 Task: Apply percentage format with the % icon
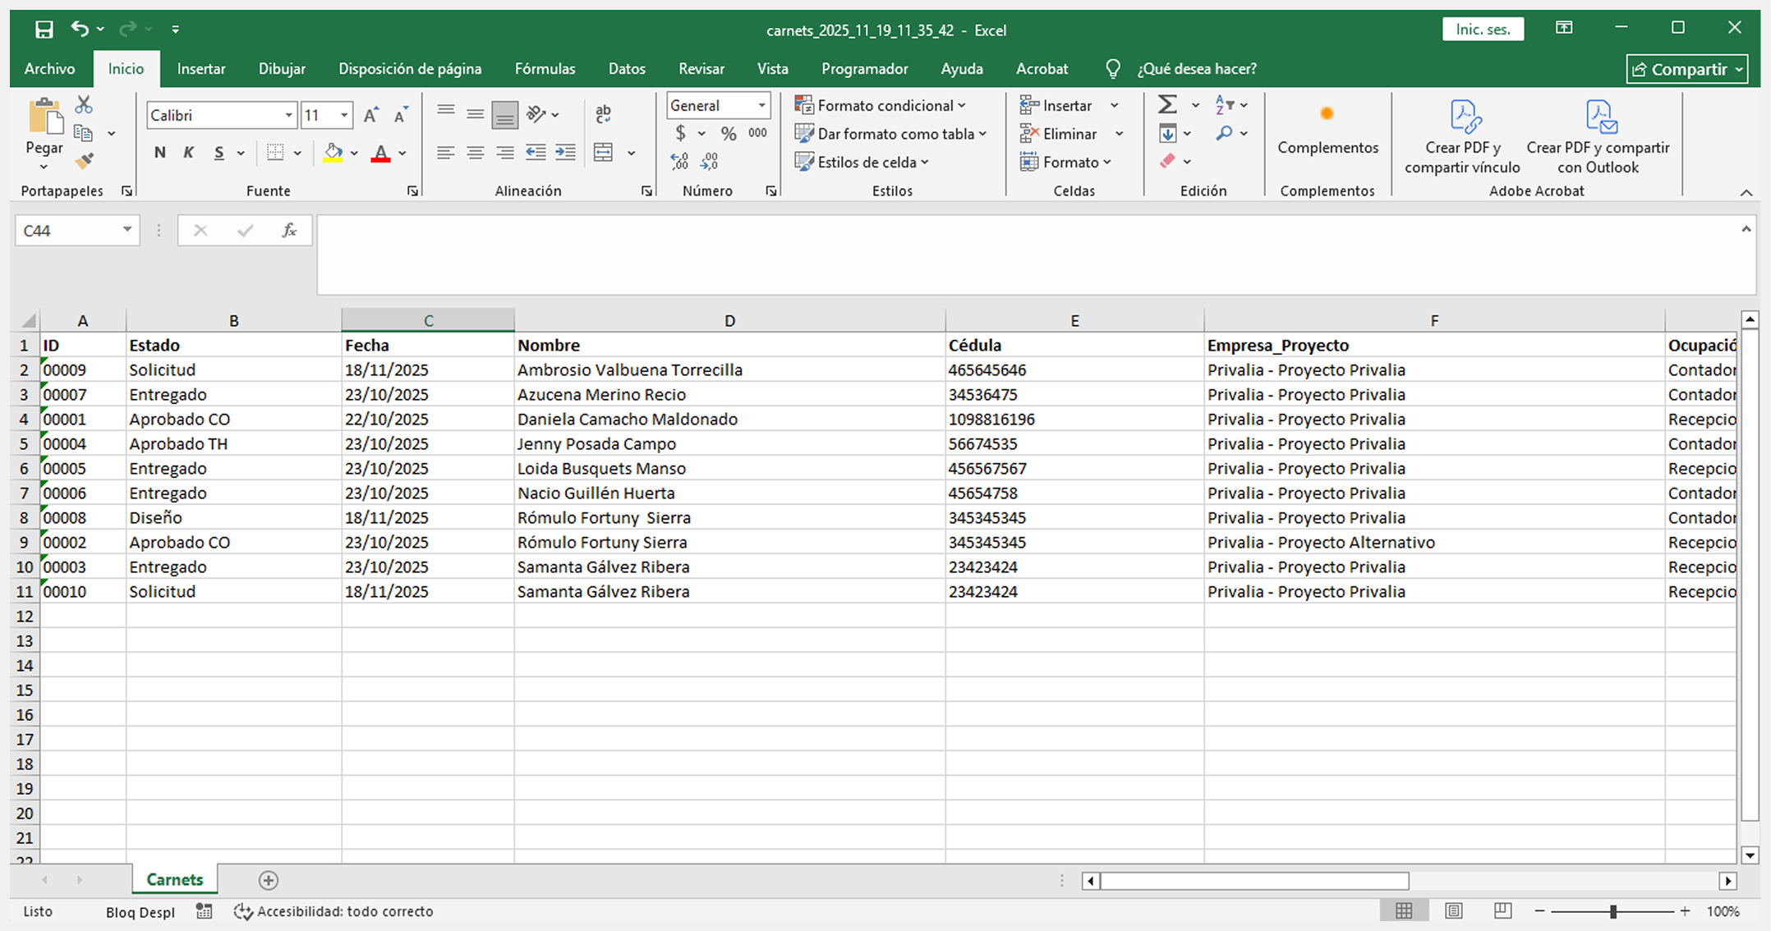tap(728, 132)
